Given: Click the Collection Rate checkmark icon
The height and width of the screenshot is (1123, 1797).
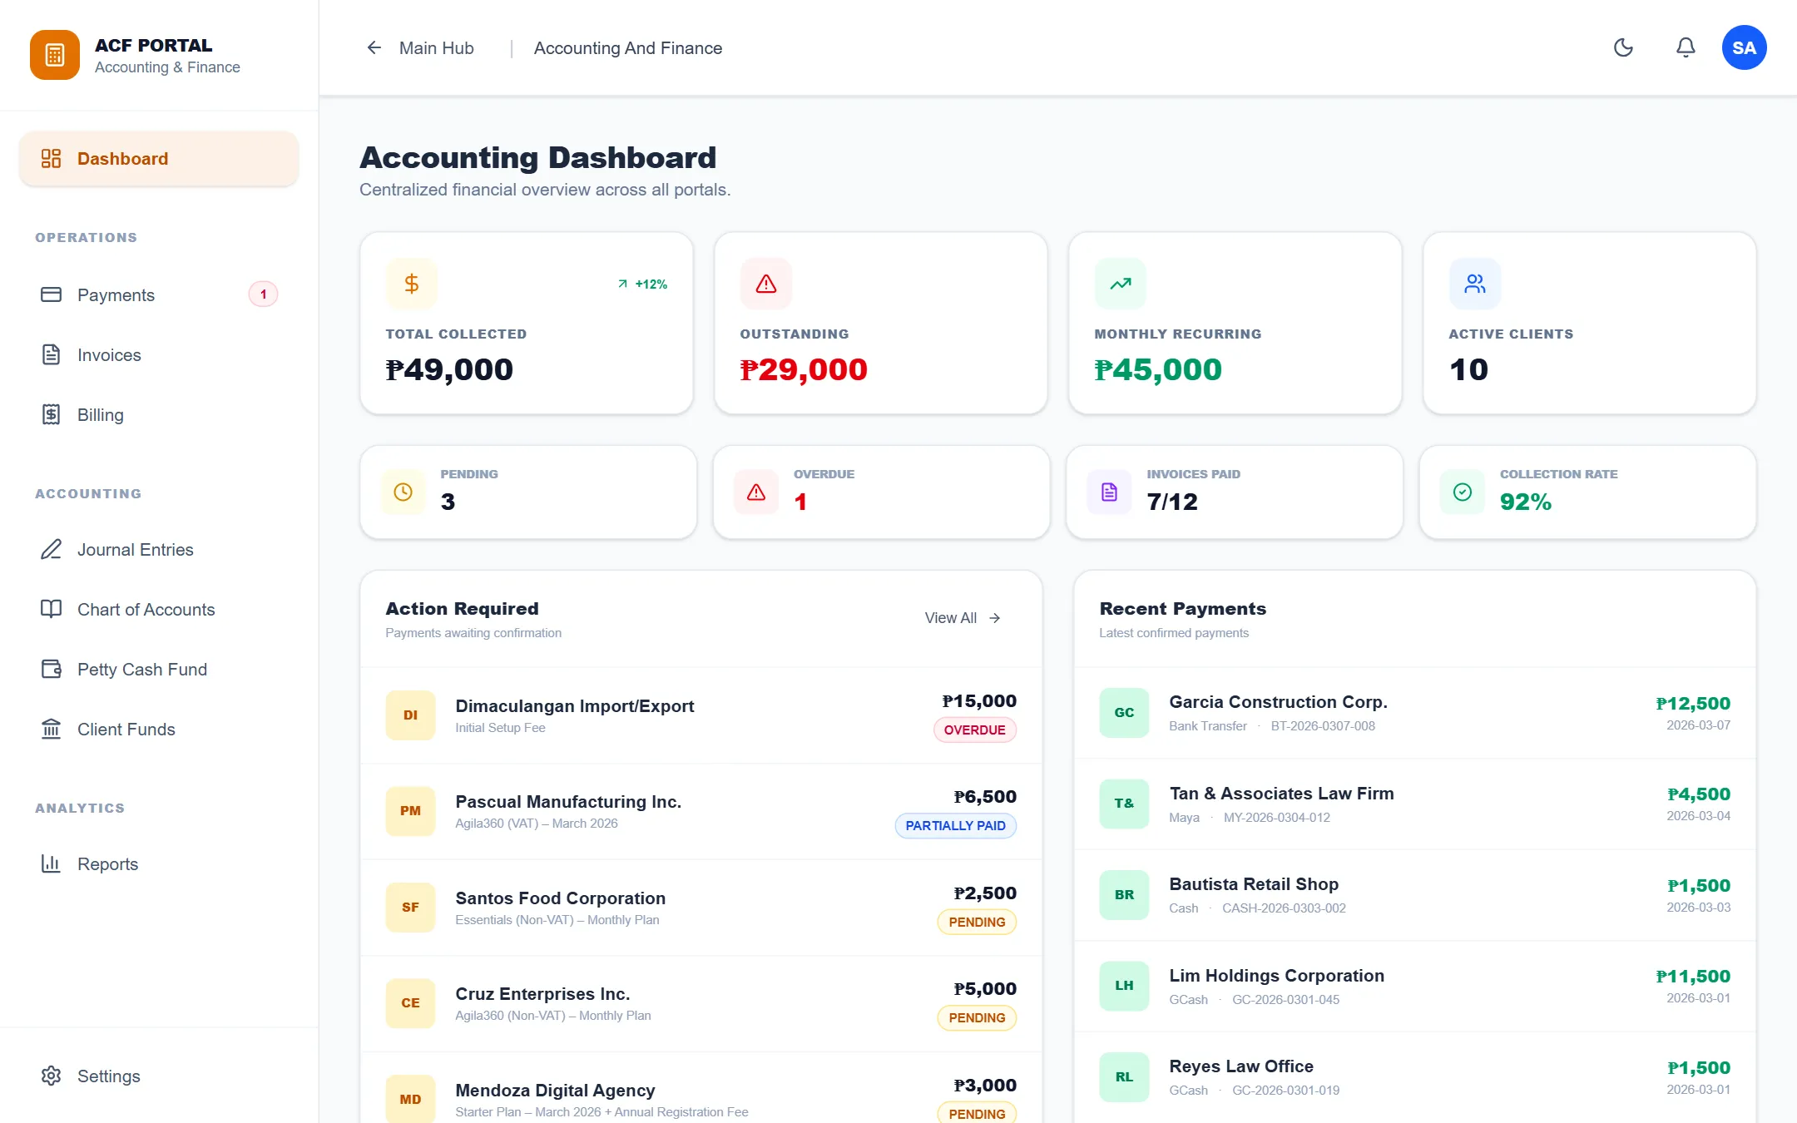Looking at the screenshot, I should [1462, 492].
